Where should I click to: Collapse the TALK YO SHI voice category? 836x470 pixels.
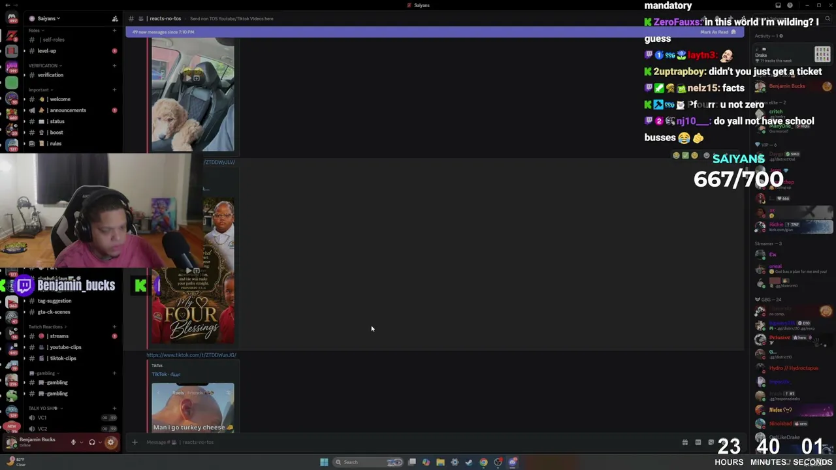pos(44,408)
